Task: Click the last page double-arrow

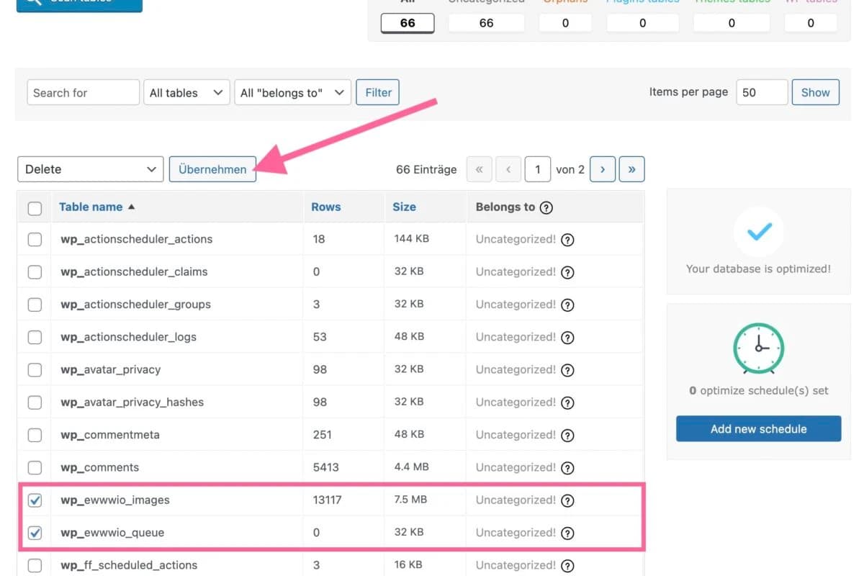Action: click(631, 169)
